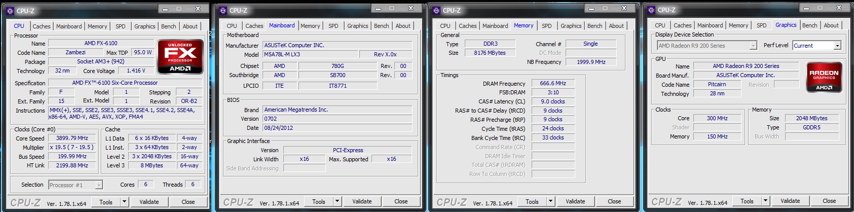Open the Graphics tab in the Mainboard window

click(x=358, y=26)
